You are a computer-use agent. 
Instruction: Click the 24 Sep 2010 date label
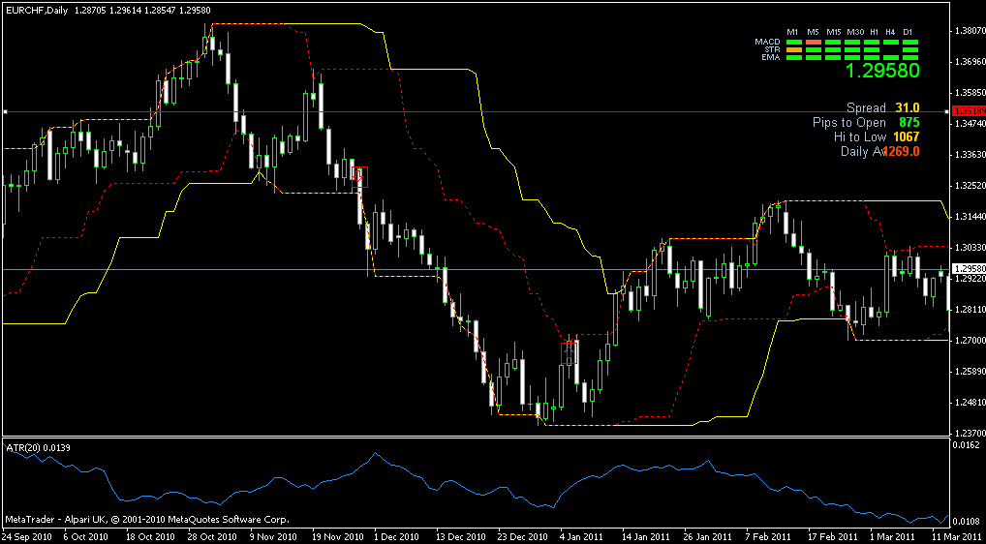click(25, 538)
